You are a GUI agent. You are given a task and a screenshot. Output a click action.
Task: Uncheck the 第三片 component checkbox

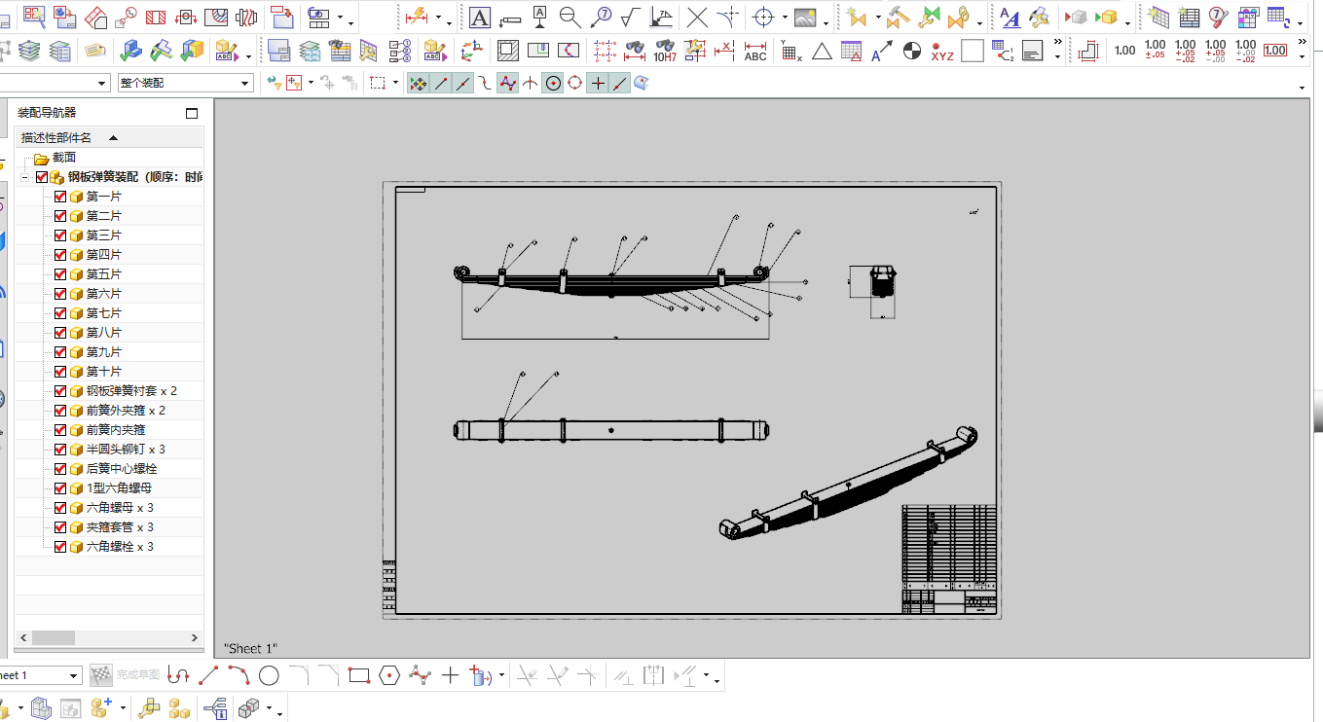[60, 235]
